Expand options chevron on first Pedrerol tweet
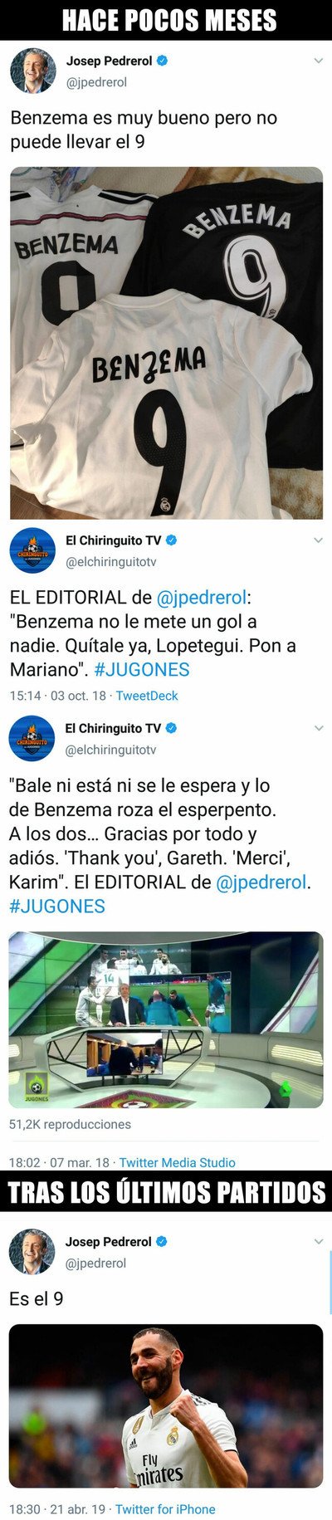 coord(318,61)
